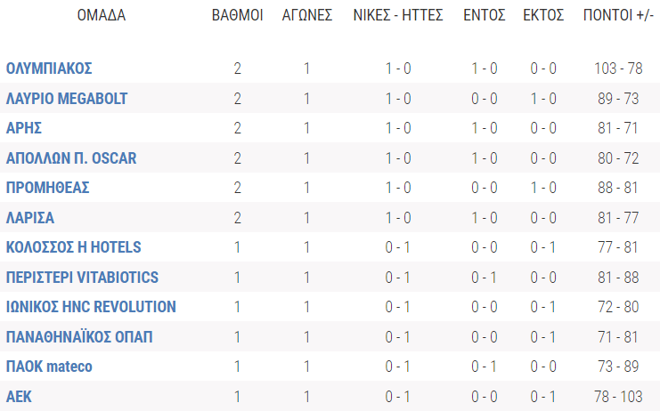Select the ΝΙΚΕΣ - ΗΤΤΕΣ column header
This screenshot has height=411, width=660.
tap(398, 16)
